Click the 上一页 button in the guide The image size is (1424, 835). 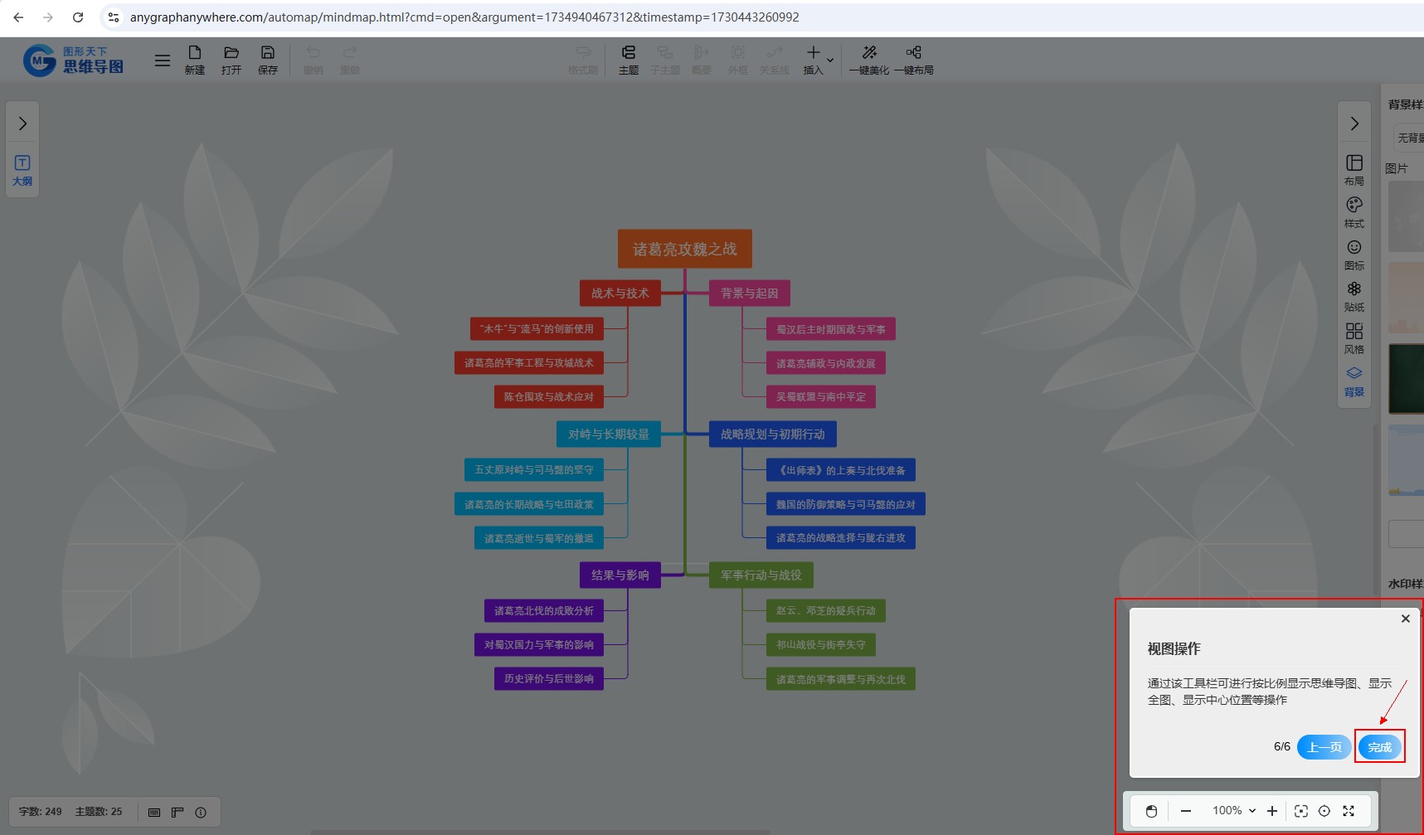coord(1324,747)
